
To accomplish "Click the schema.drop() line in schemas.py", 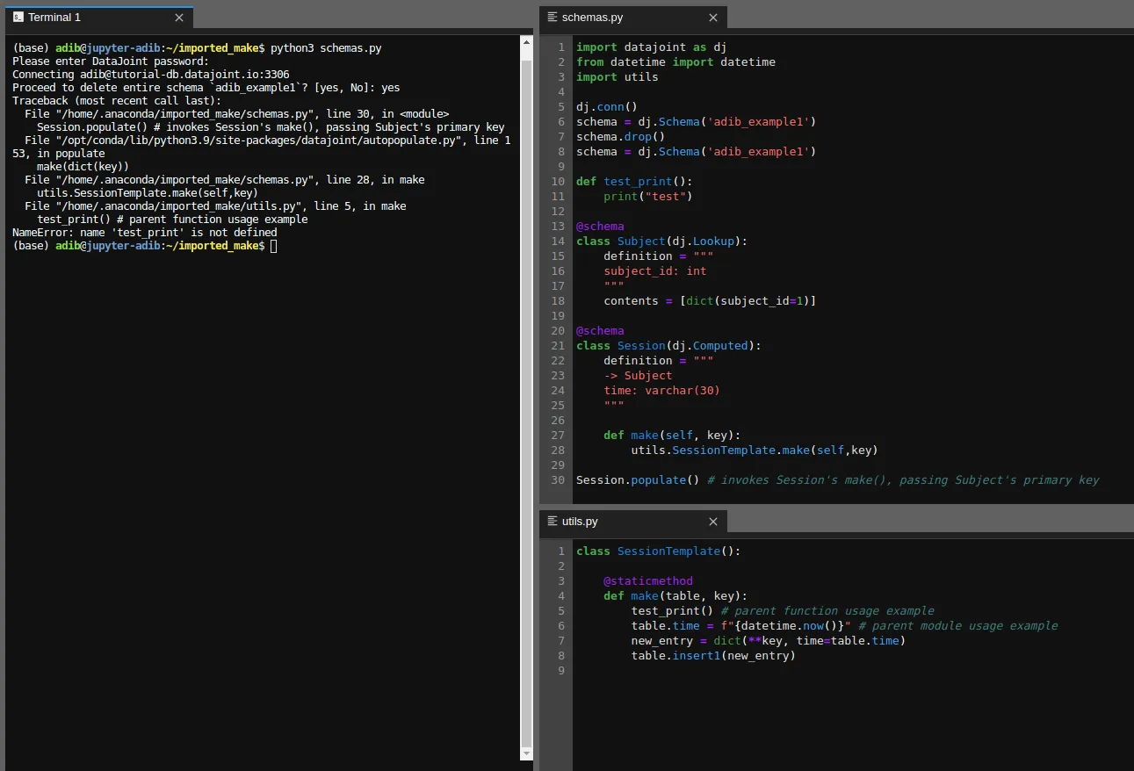I will [620, 136].
